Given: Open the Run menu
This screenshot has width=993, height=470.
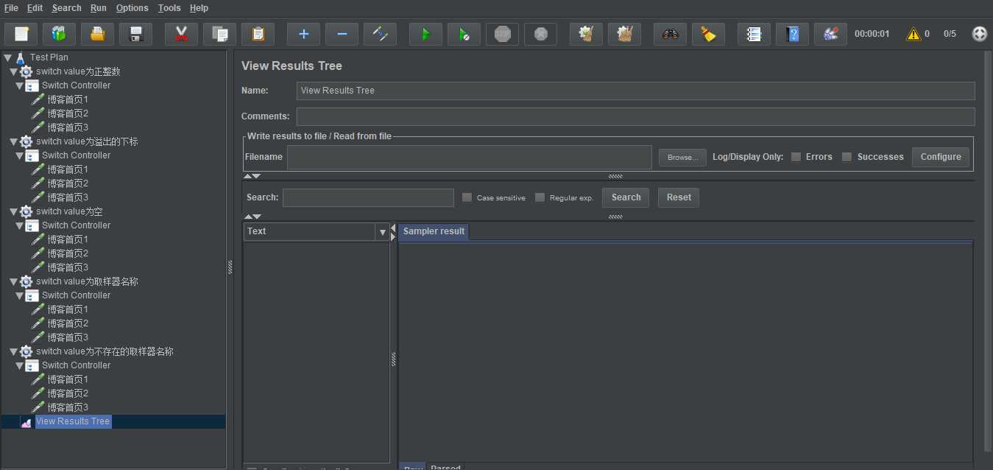Looking at the screenshot, I should [99, 8].
